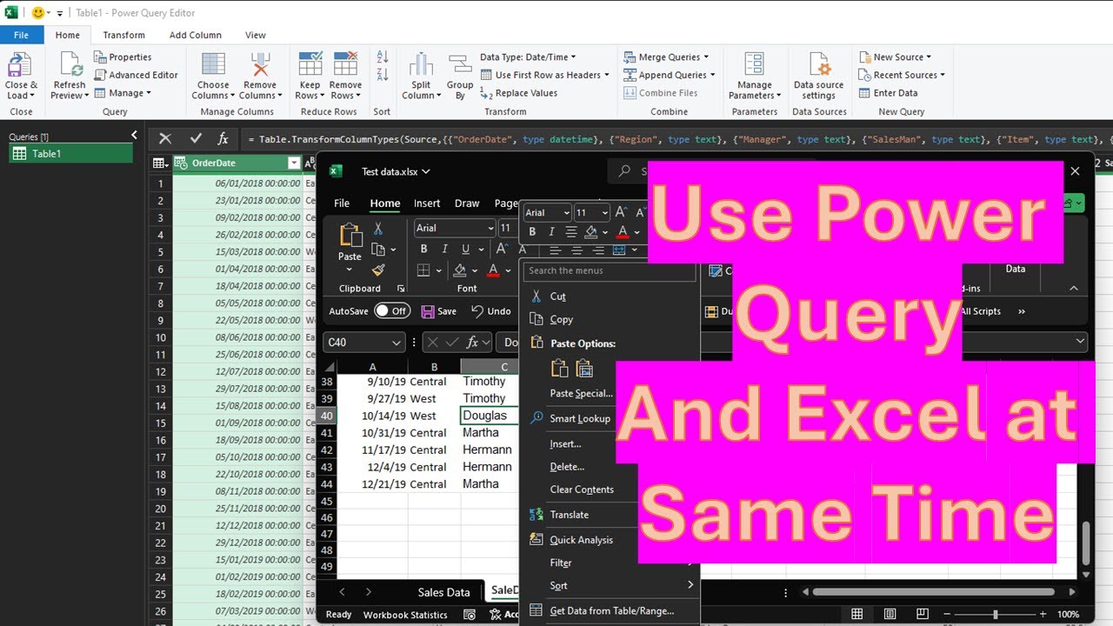Click Undo in Excel quick access bar
This screenshot has height=626, width=1113.
tap(490, 311)
